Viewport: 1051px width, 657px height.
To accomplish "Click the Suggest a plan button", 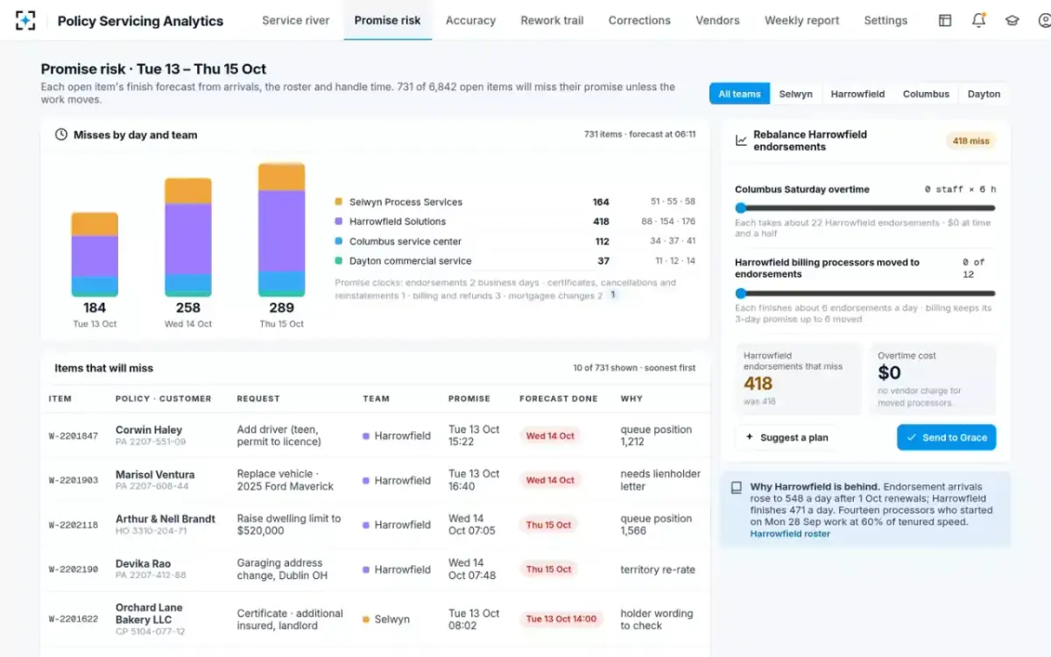I will (x=787, y=437).
